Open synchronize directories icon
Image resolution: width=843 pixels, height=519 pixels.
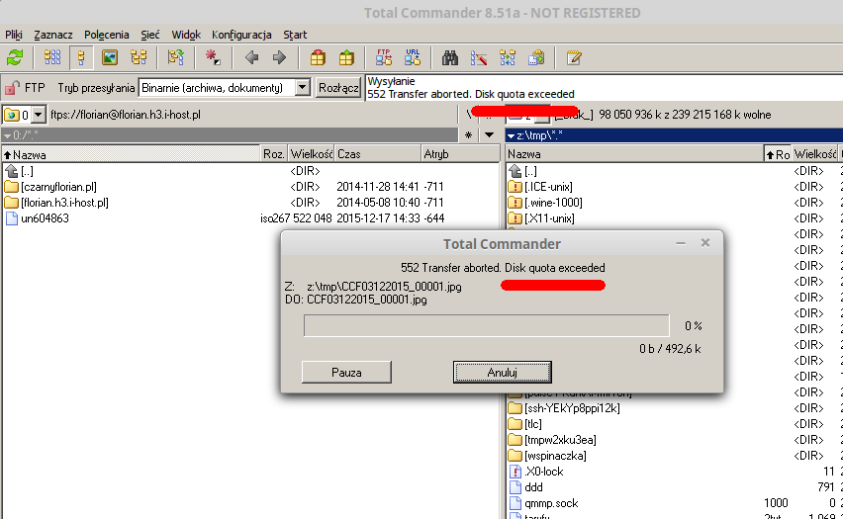(508, 57)
